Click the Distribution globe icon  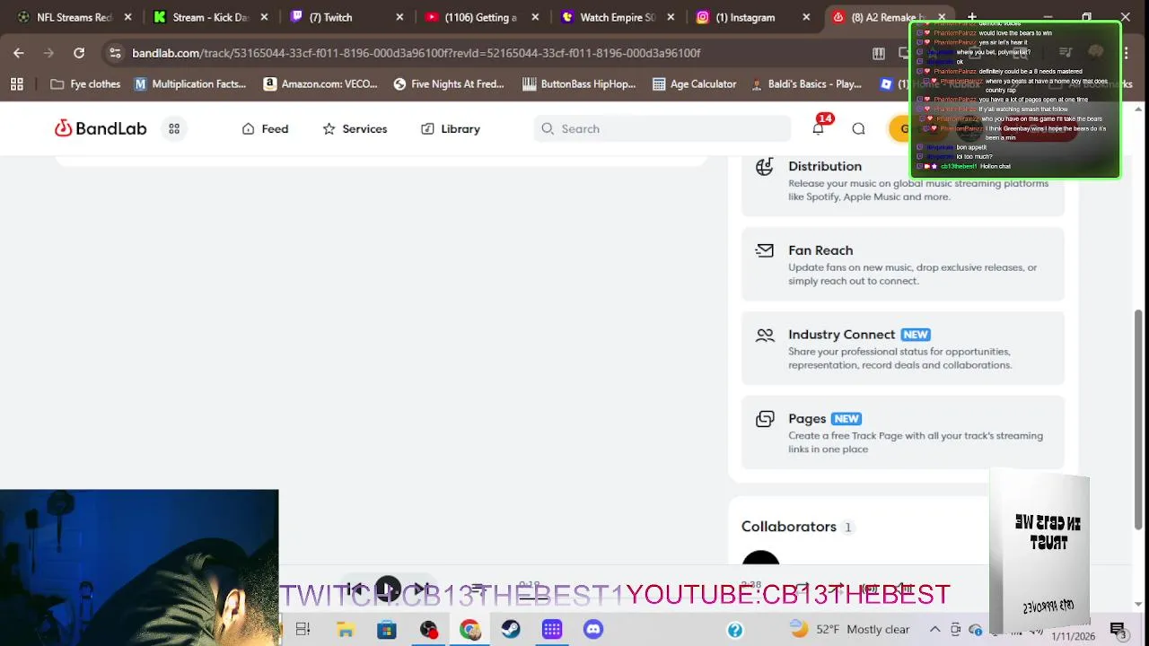point(765,167)
